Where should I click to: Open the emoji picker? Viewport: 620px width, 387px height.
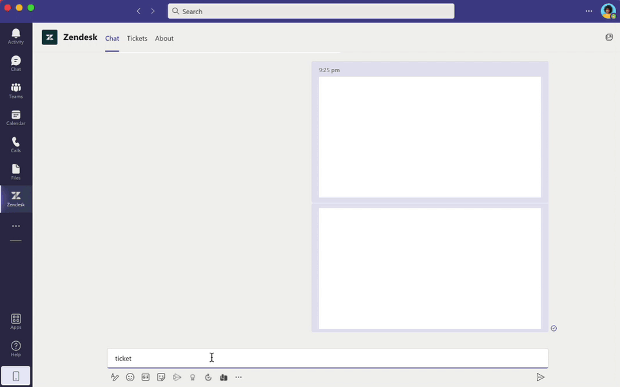pyautogui.click(x=130, y=377)
